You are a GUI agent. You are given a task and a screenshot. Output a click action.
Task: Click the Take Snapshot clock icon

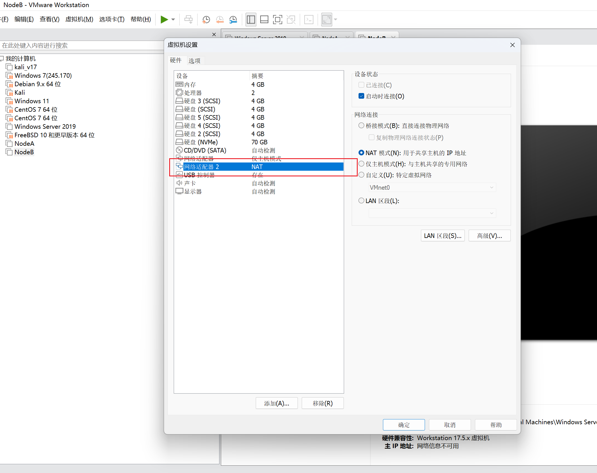coord(206,20)
